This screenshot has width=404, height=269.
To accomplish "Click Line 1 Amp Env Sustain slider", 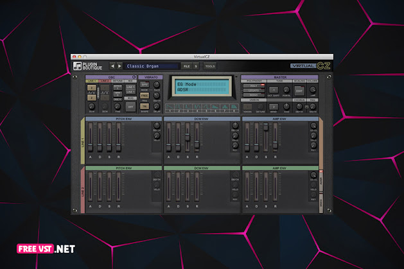I will pyautogui.click(x=266, y=137).
